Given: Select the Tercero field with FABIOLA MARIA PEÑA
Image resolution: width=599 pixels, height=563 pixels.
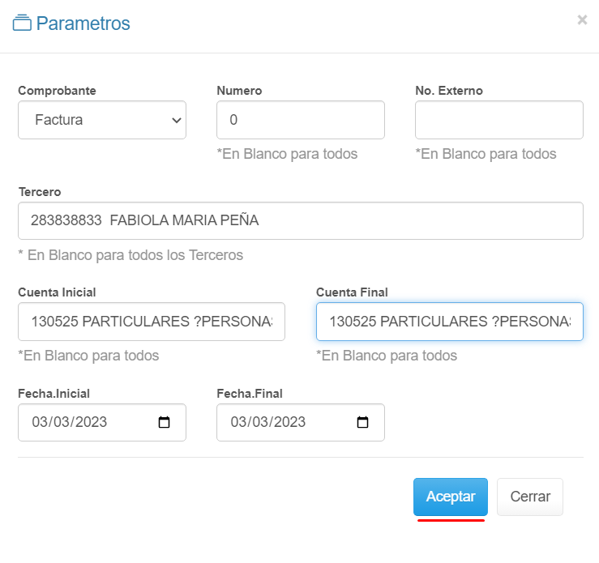Looking at the screenshot, I should click(x=300, y=220).
